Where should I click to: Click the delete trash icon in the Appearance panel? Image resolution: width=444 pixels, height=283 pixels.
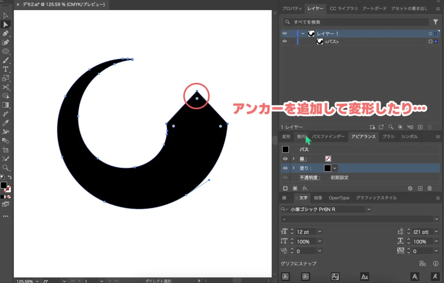point(429,188)
